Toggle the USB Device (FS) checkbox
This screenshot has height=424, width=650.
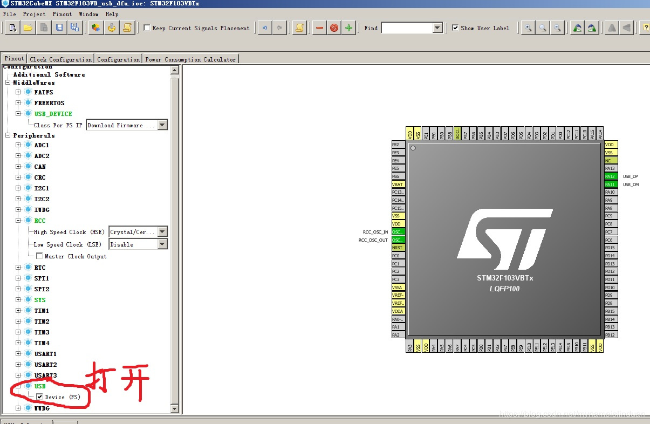[x=39, y=397]
